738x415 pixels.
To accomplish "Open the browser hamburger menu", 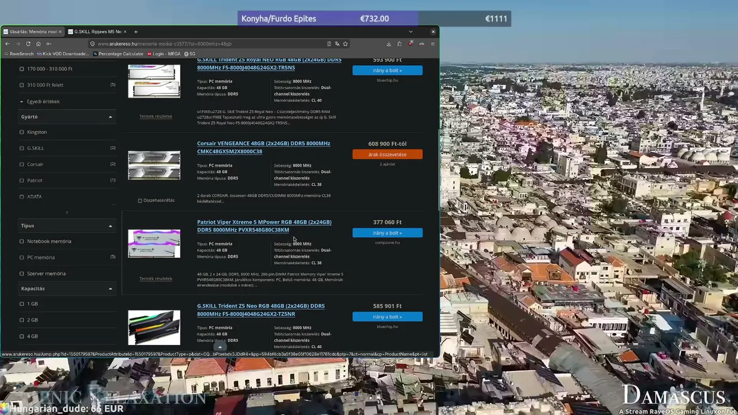I will click(x=432, y=44).
